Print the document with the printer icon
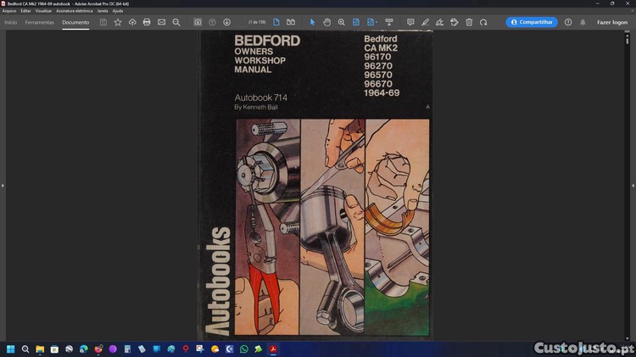Screen dimensions: 636x357 point(147,22)
